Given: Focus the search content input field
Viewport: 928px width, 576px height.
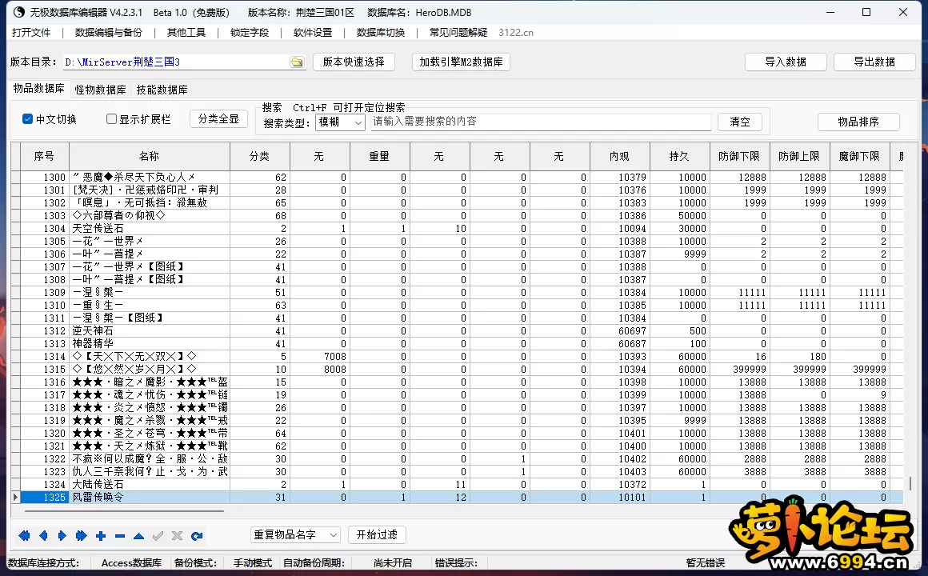Looking at the screenshot, I should (x=541, y=122).
